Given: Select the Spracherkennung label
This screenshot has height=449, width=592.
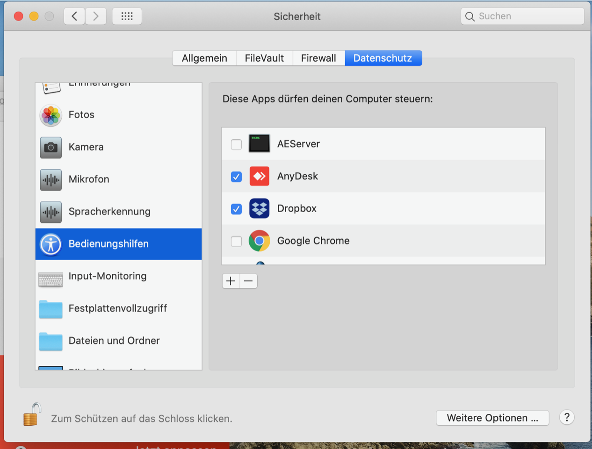Looking at the screenshot, I should (x=109, y=212).
